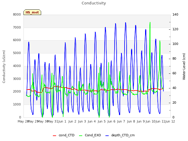The height and width of the screenshot is (141, 188).
Task: Click the 7000 left axis tick label
Action: click(17, 27)
